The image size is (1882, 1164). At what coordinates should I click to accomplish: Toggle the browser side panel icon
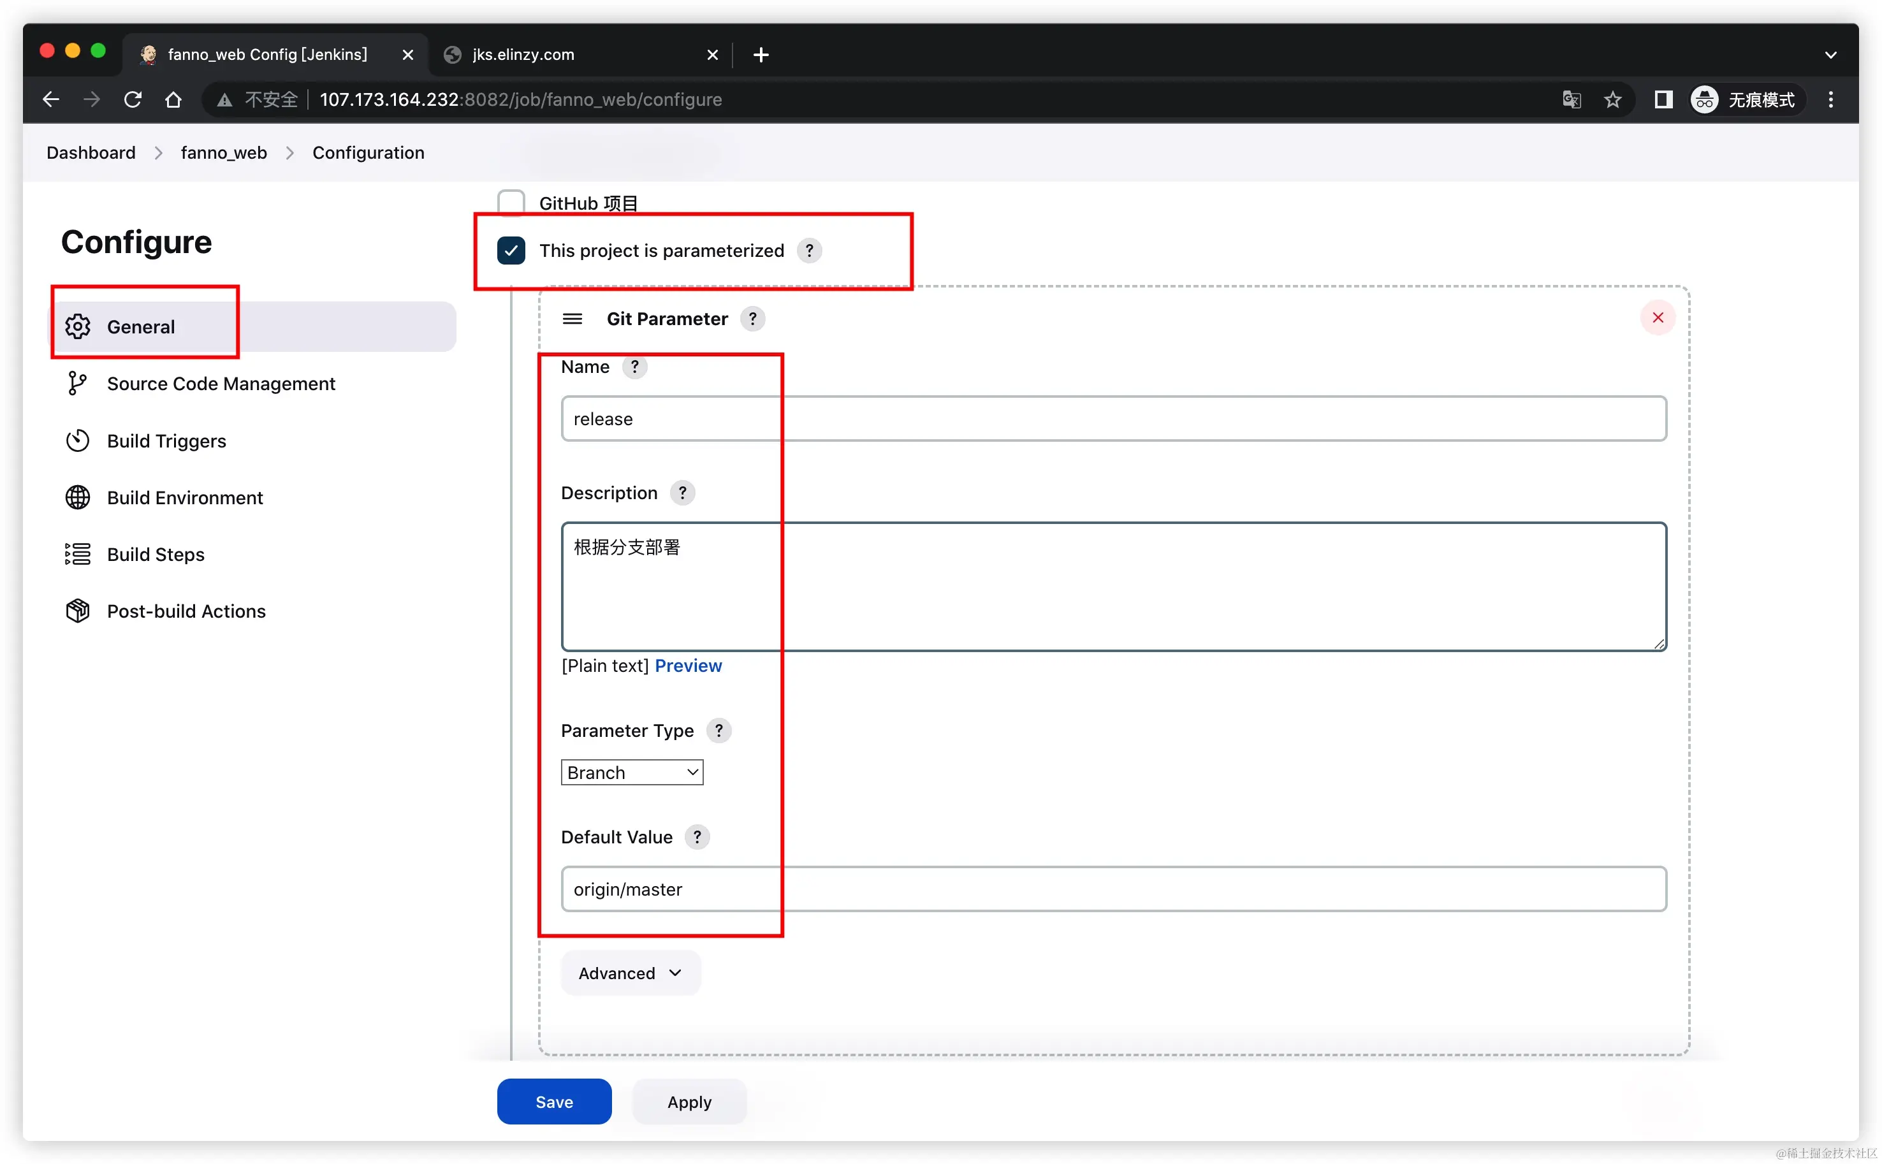point(1663,99)
